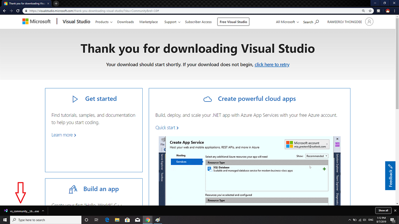Image resolution: width=399 pixels, height=224 pixels.
Task: Open the Wi-Fi network tray icon
Action: pos(360,220)
